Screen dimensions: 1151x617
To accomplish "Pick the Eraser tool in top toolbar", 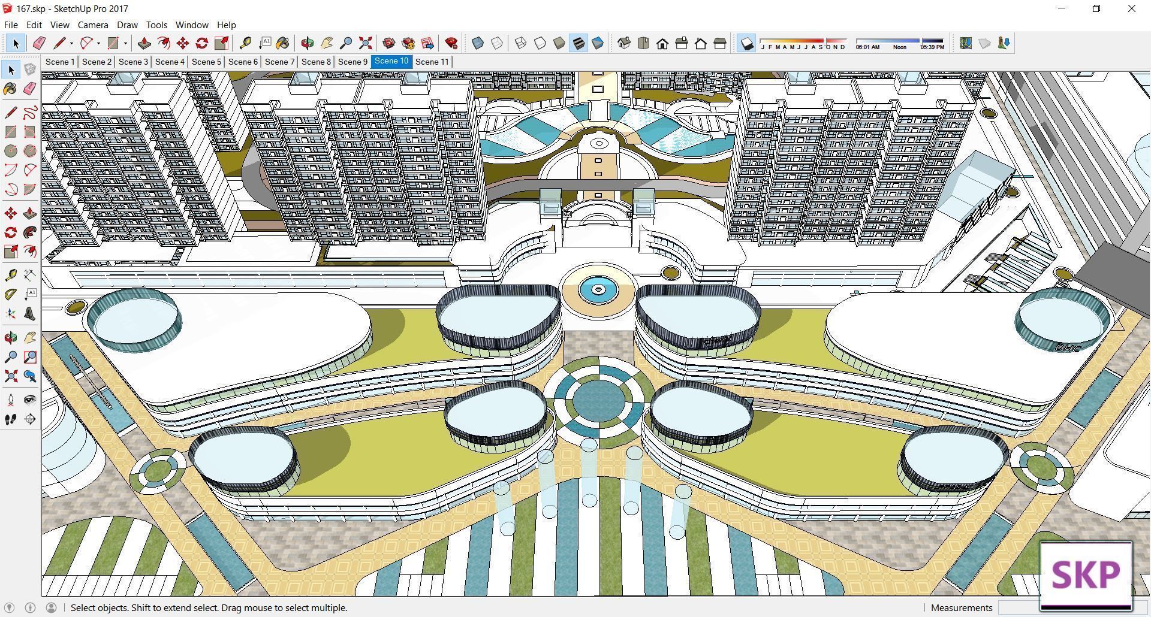I will click(x=39, y=43).
